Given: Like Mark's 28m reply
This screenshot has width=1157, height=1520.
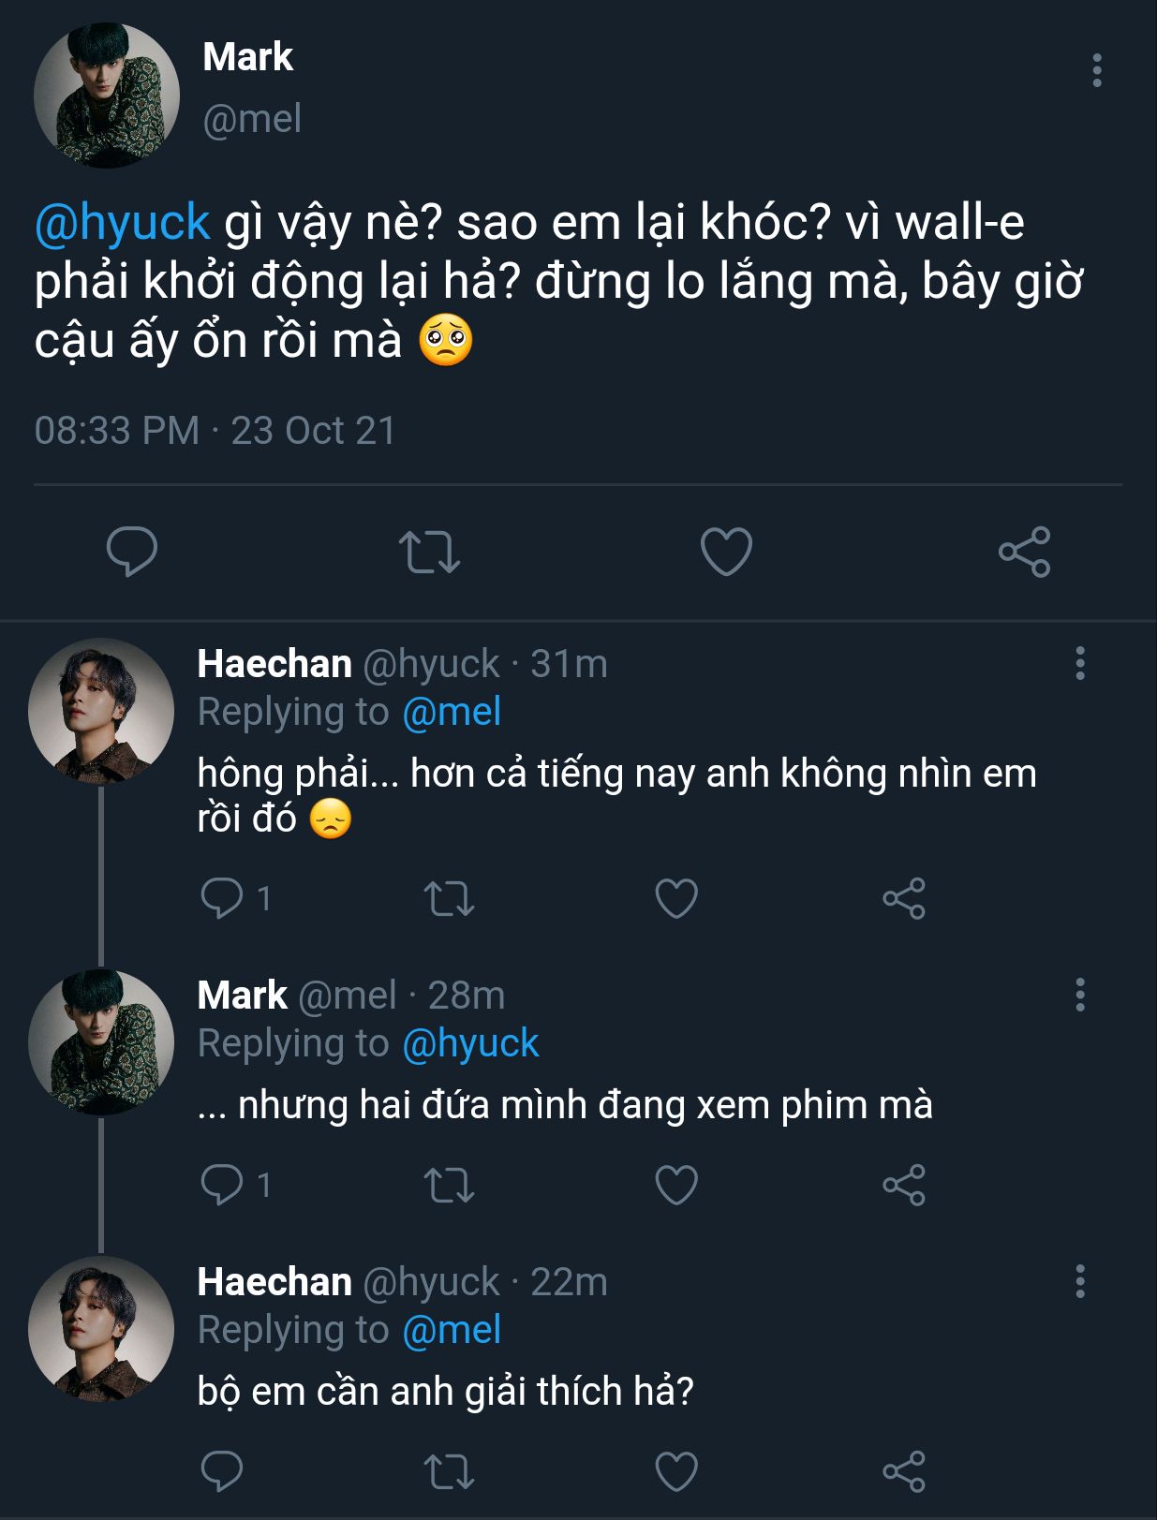Looking at the screenshot, I should coord(676,1185).
